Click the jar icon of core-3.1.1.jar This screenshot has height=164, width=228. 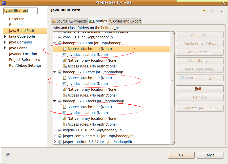point(60,37)
